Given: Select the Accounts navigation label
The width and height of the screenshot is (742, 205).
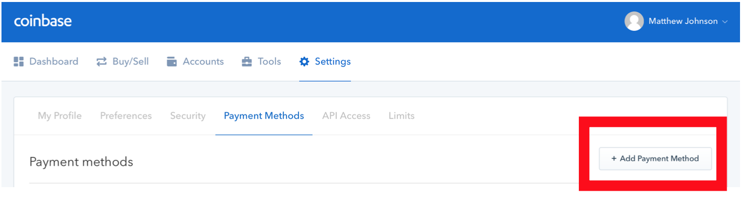Looking at the screenshot, I should 203,61.
